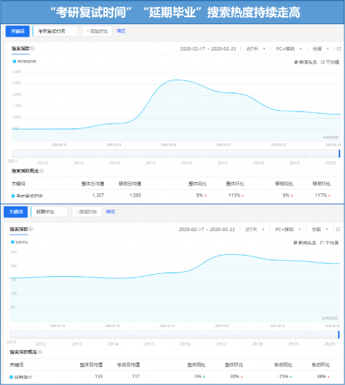Open PC+移动 dropdown in 考研复试时间 panel
The height and width of the screenshot is (385, 345).
click(x=289, y=48)
